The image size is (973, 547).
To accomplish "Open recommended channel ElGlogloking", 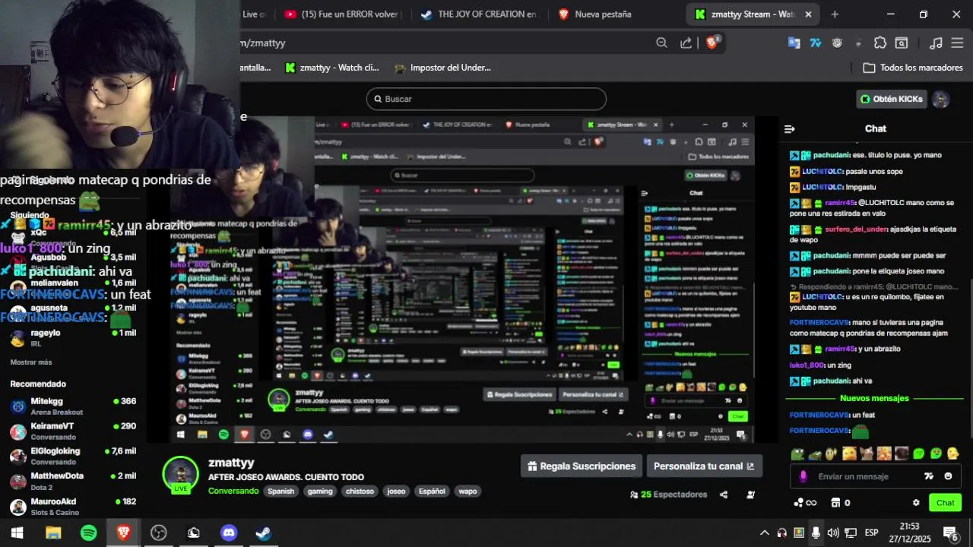I will click(73, 456).
